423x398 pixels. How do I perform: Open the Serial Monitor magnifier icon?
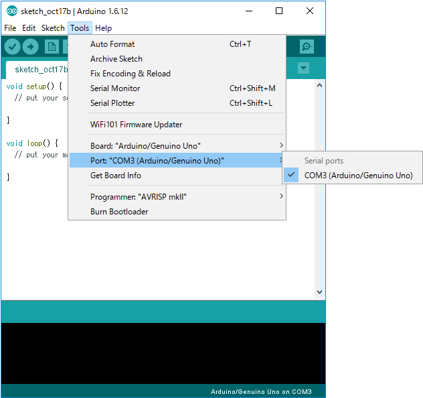click(x=307, y=46)
